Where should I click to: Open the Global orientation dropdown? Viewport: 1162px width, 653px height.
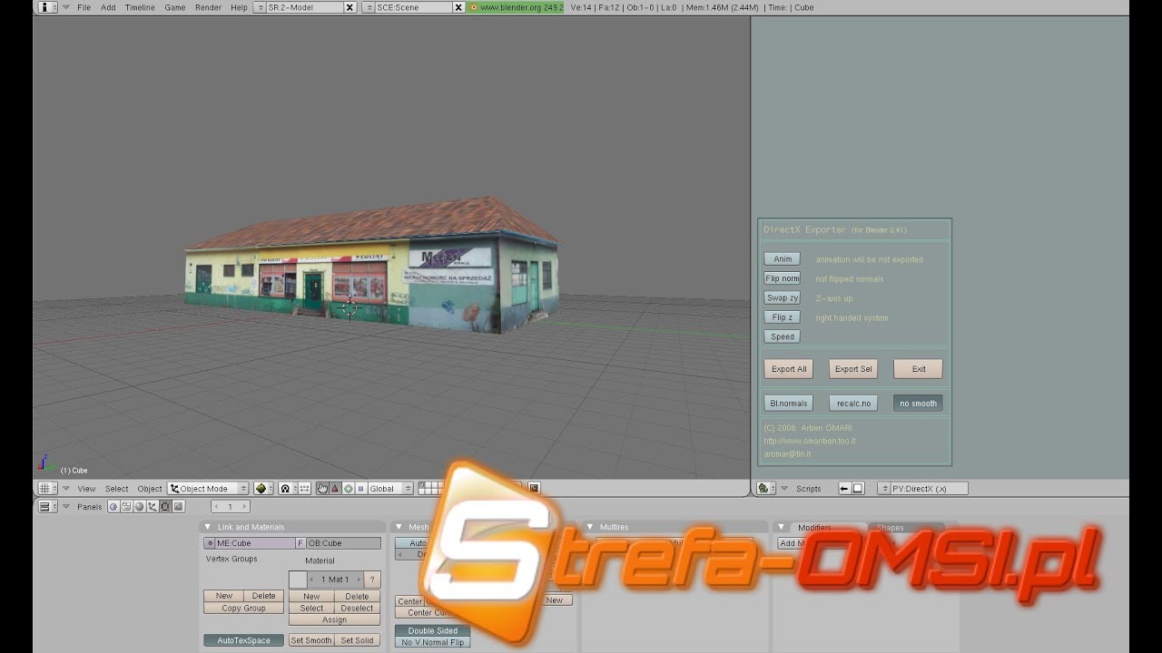coord(390,488)
